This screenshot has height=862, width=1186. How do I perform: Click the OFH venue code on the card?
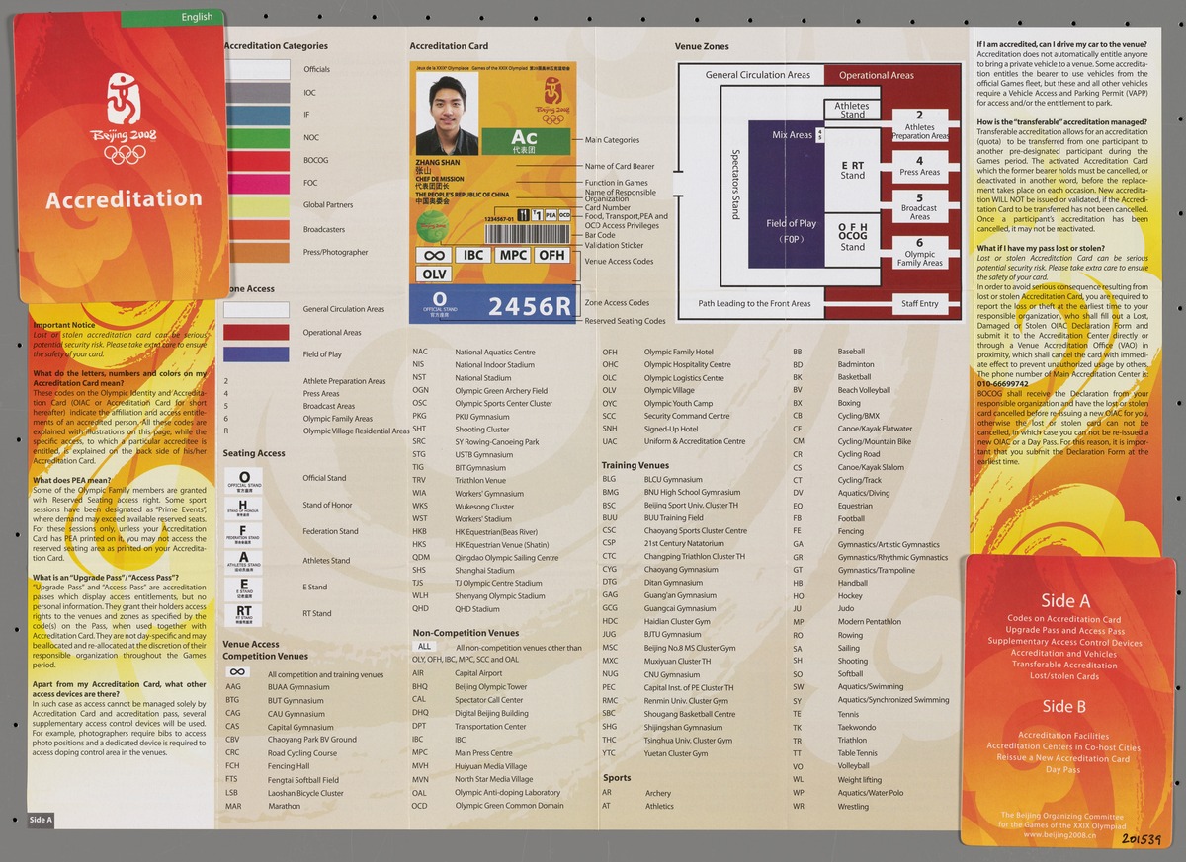551,255
